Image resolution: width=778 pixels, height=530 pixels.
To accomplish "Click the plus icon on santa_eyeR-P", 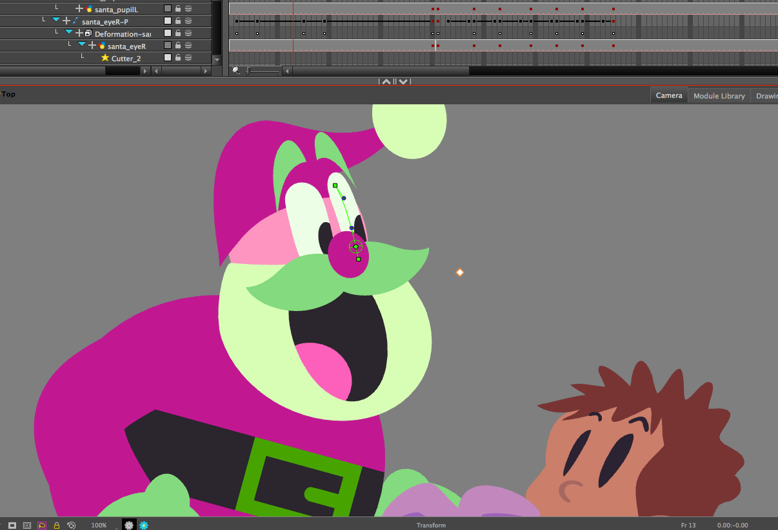I will (x=66, y=21).
